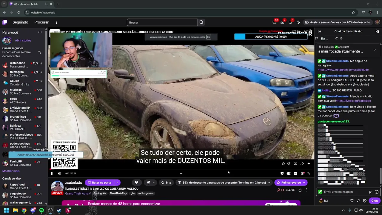Open Spotify from the taskbar
The image size is (382, 215).
pos(41,210)
